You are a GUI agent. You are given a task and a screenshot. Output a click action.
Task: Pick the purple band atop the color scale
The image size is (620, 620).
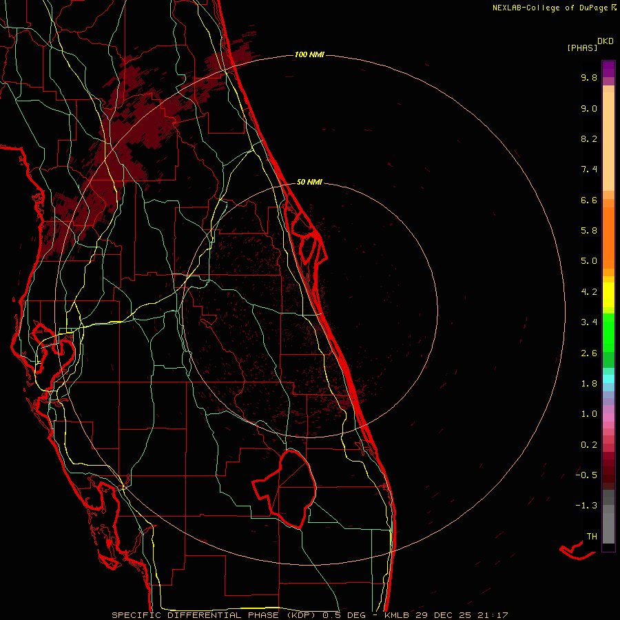[608, 69]
